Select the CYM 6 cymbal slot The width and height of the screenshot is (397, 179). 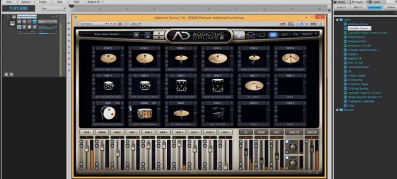click(x=290, y=59)
